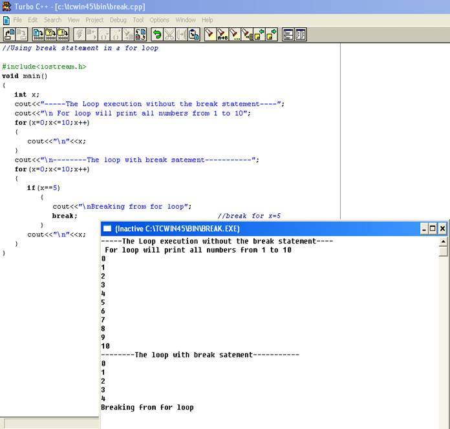450x429 pixels.
Task: Click the greyed Trace into braces icon left of the inspect icon
Action: click(x=116, y=34)
